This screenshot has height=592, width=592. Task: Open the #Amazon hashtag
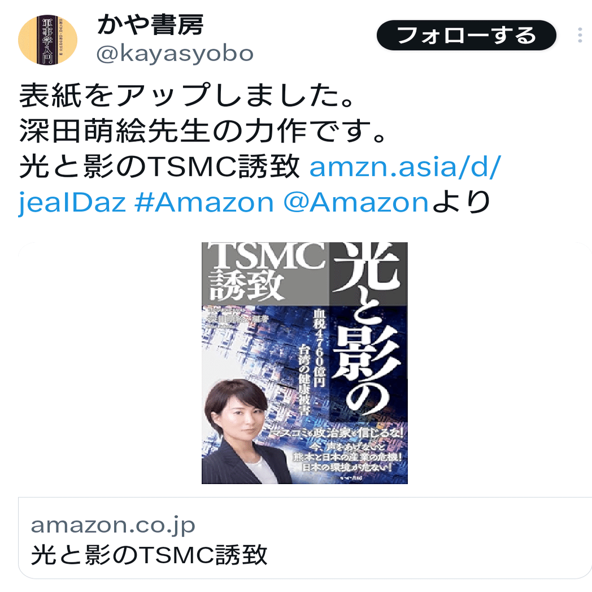[204, 202]
